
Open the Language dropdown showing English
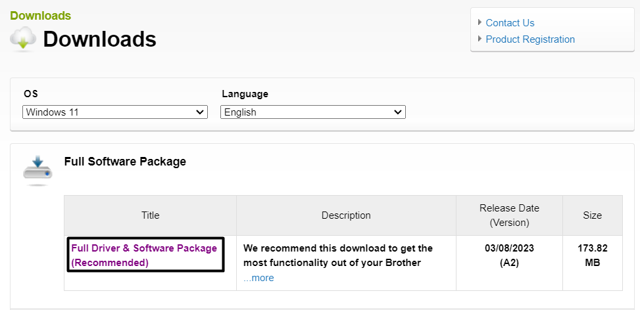coord(313,112)
